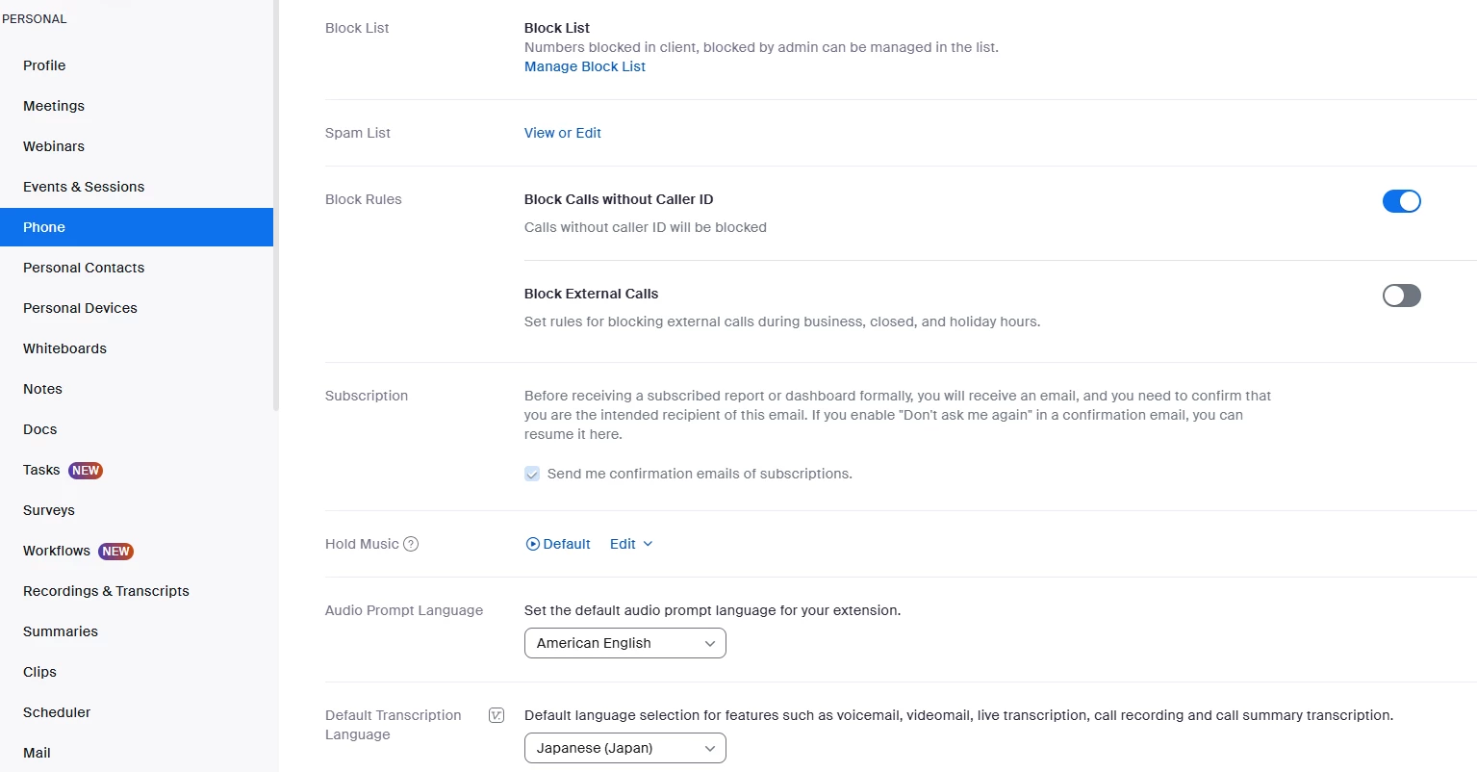Click the NEW badge beside Workflows
The height and width of the screenshot is (772, 1477).
pyautogui.click(x=115, y=552)
